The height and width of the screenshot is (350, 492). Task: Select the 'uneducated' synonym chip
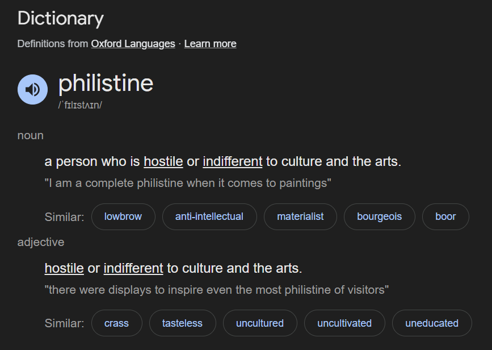431,323
